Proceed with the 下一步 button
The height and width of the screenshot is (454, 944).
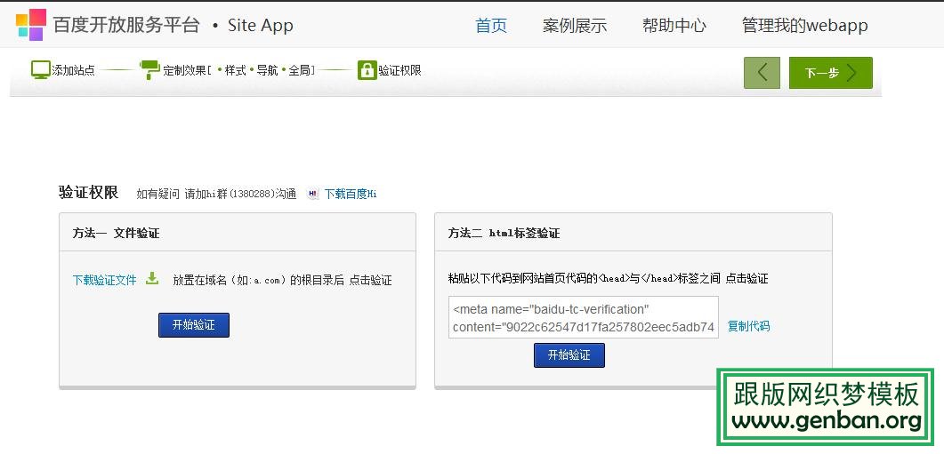pyautogui.click(x=830, y=73)
